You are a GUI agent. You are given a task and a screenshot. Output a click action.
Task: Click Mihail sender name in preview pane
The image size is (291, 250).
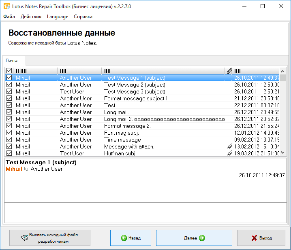14,169
